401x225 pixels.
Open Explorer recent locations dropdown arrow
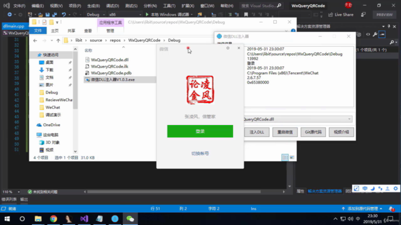point(51,40)
